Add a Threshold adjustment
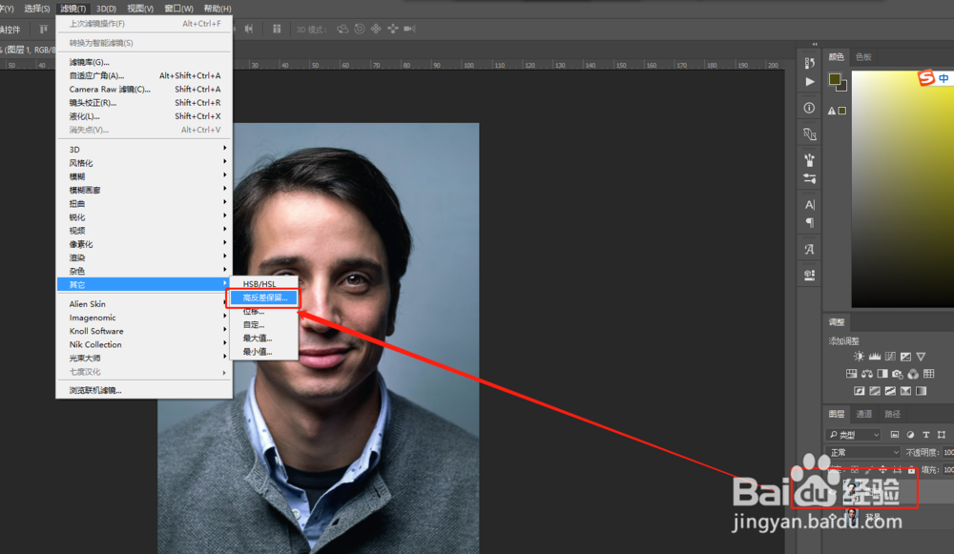Screen dimensions: 954x554 [890, 390]
